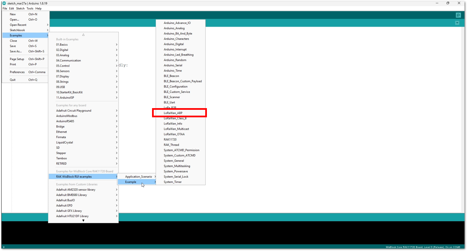Expand the 02.Digital examples submenu
This screenshot has height=251, width=467.
click(83, 50)
